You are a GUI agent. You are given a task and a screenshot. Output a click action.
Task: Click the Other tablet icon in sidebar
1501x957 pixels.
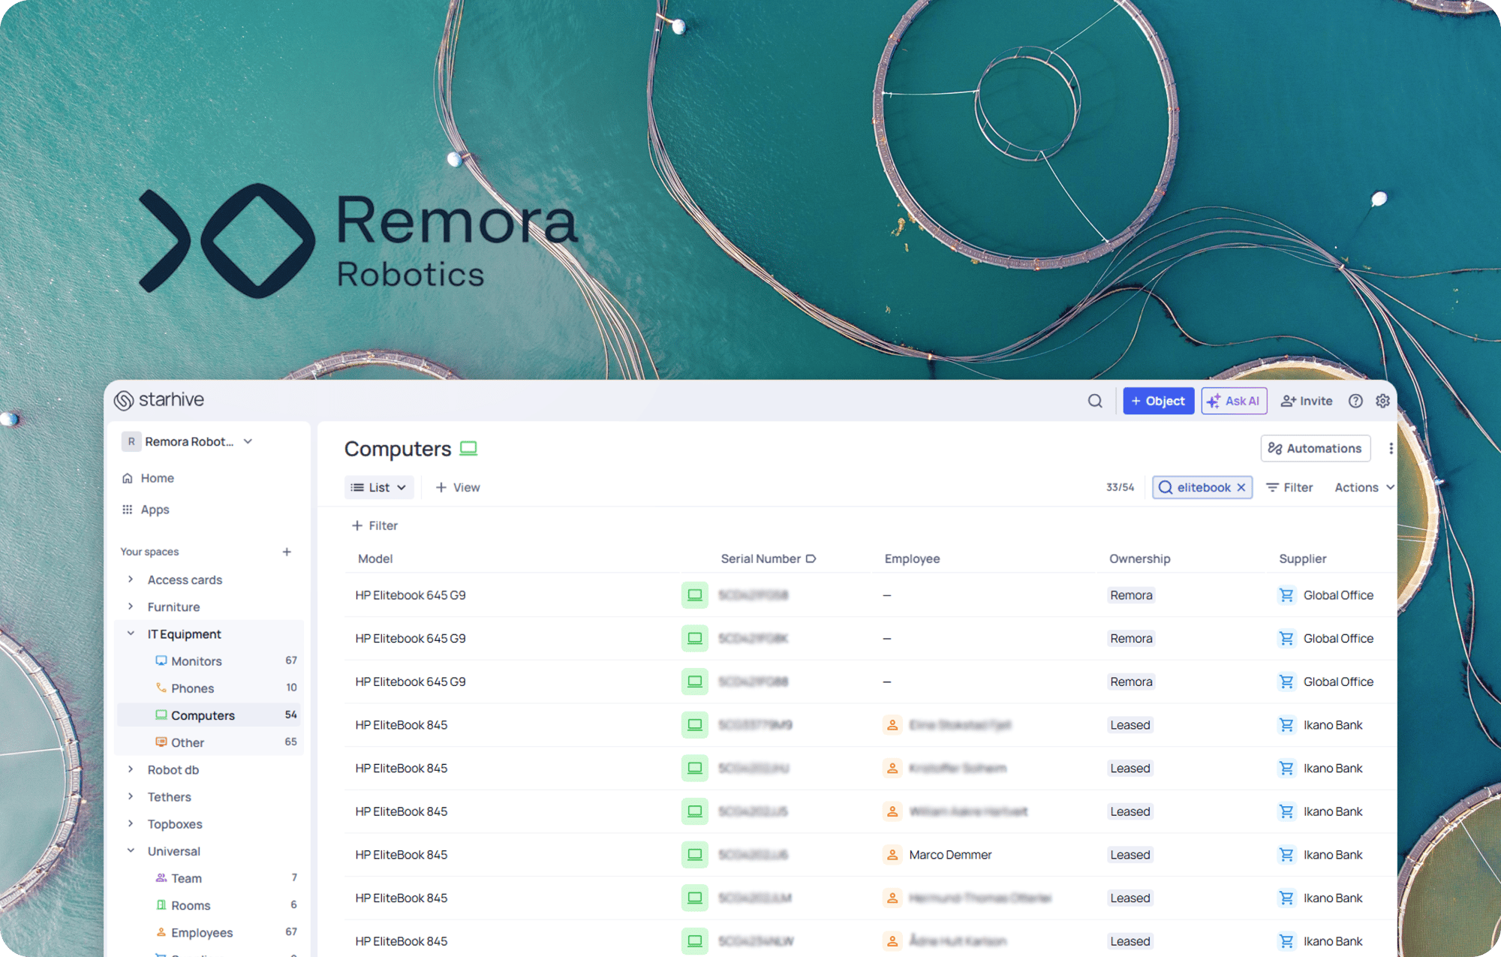point(161,742)
